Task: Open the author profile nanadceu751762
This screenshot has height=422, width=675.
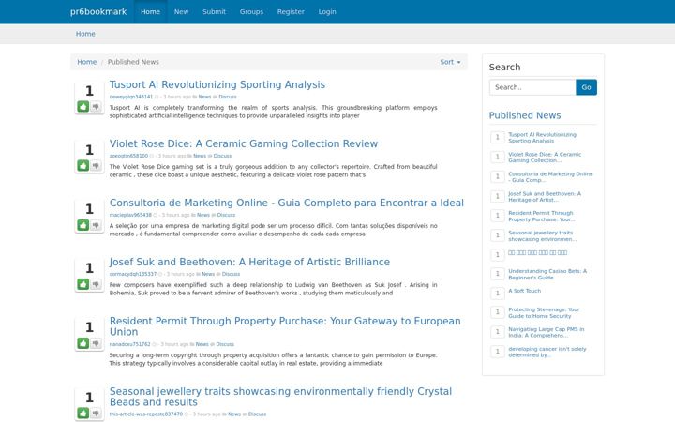Action: coord(130,344)
